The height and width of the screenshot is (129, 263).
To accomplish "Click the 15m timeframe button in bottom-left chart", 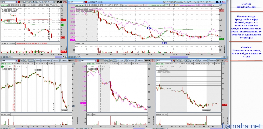I will pyautogui.click(x=31, y=61).
